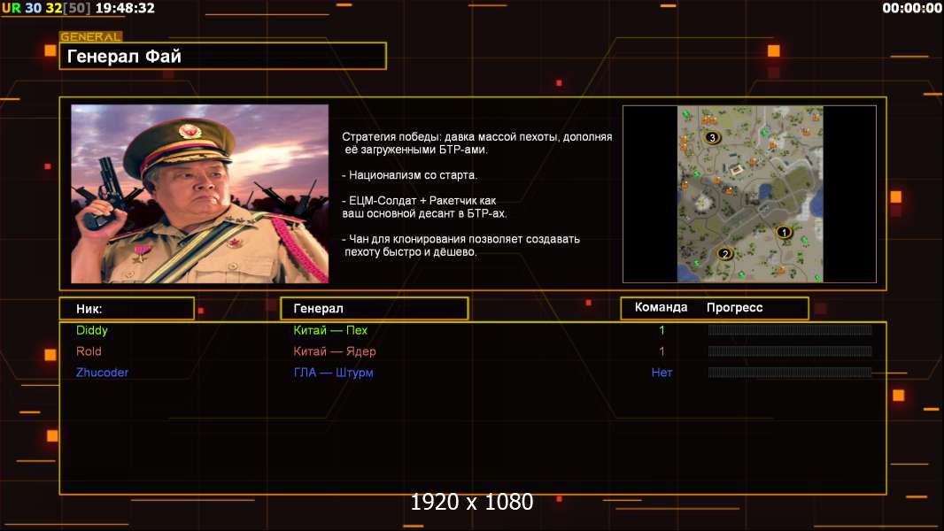
Task: Click start position marker 3 on minimap
Action: click(x=712, y=138)
